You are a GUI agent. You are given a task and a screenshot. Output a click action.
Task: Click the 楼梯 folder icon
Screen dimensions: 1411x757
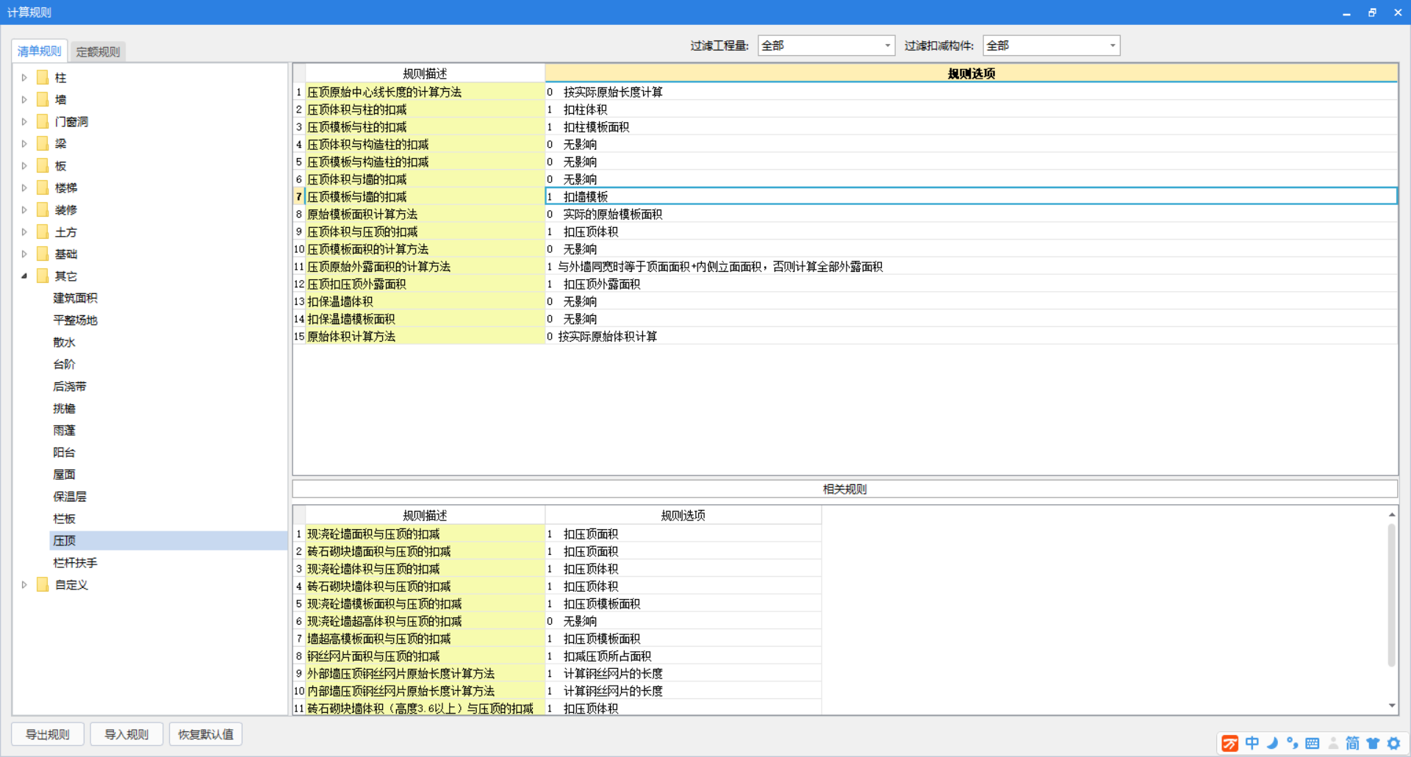click(43, 188)
